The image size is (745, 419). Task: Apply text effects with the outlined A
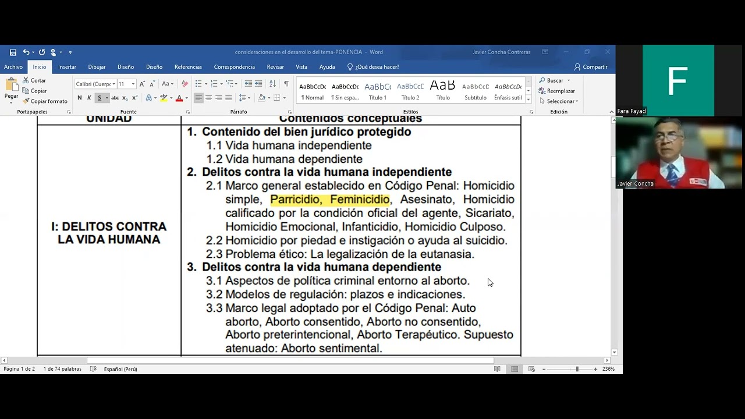coord(149,98)
